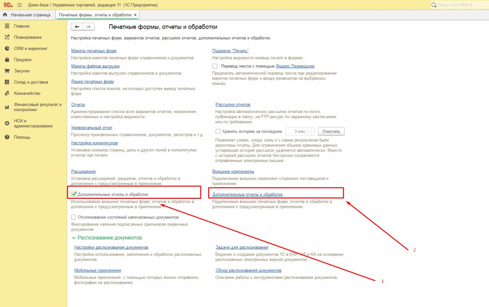Open the Обзор распознавания документов link
The height and width of the screenshot is (307, 489).
[x=248, y=270]
